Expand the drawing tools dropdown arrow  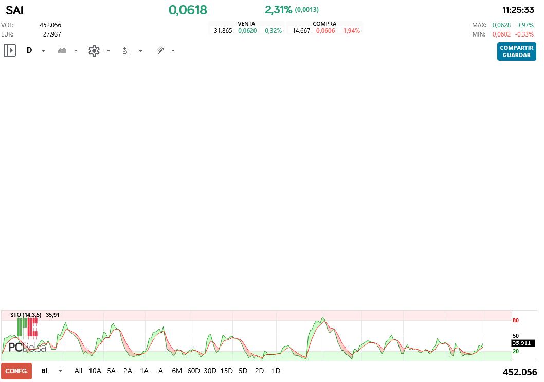(173, 50)
